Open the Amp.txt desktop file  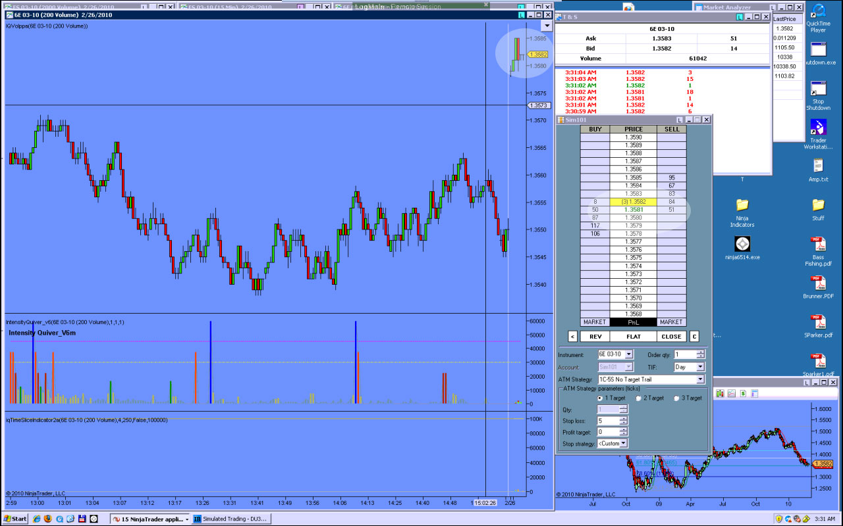(818, 170)
